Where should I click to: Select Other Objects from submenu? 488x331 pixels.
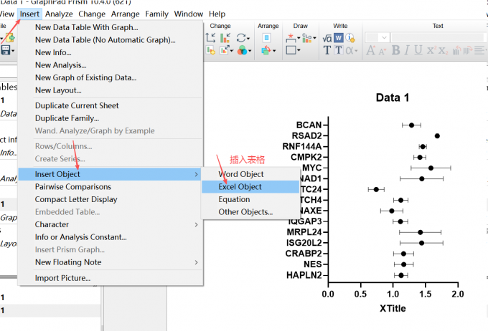pos(245,212)
